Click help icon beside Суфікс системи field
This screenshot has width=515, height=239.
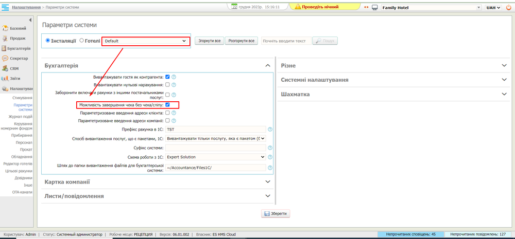click(270, 148)
